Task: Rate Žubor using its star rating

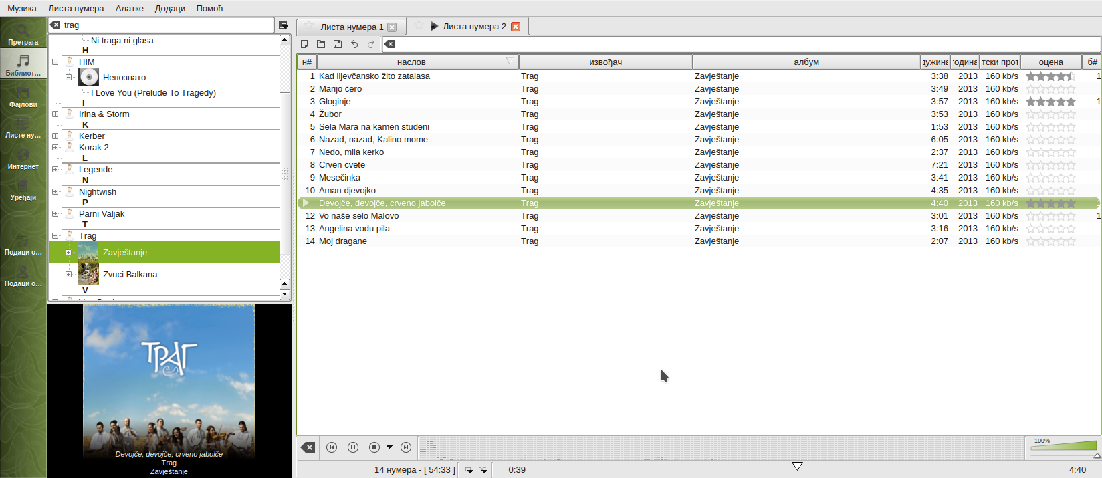Action: pos(1051,114)
